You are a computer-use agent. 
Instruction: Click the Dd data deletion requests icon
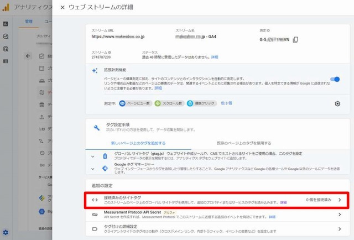click(42, 165)
